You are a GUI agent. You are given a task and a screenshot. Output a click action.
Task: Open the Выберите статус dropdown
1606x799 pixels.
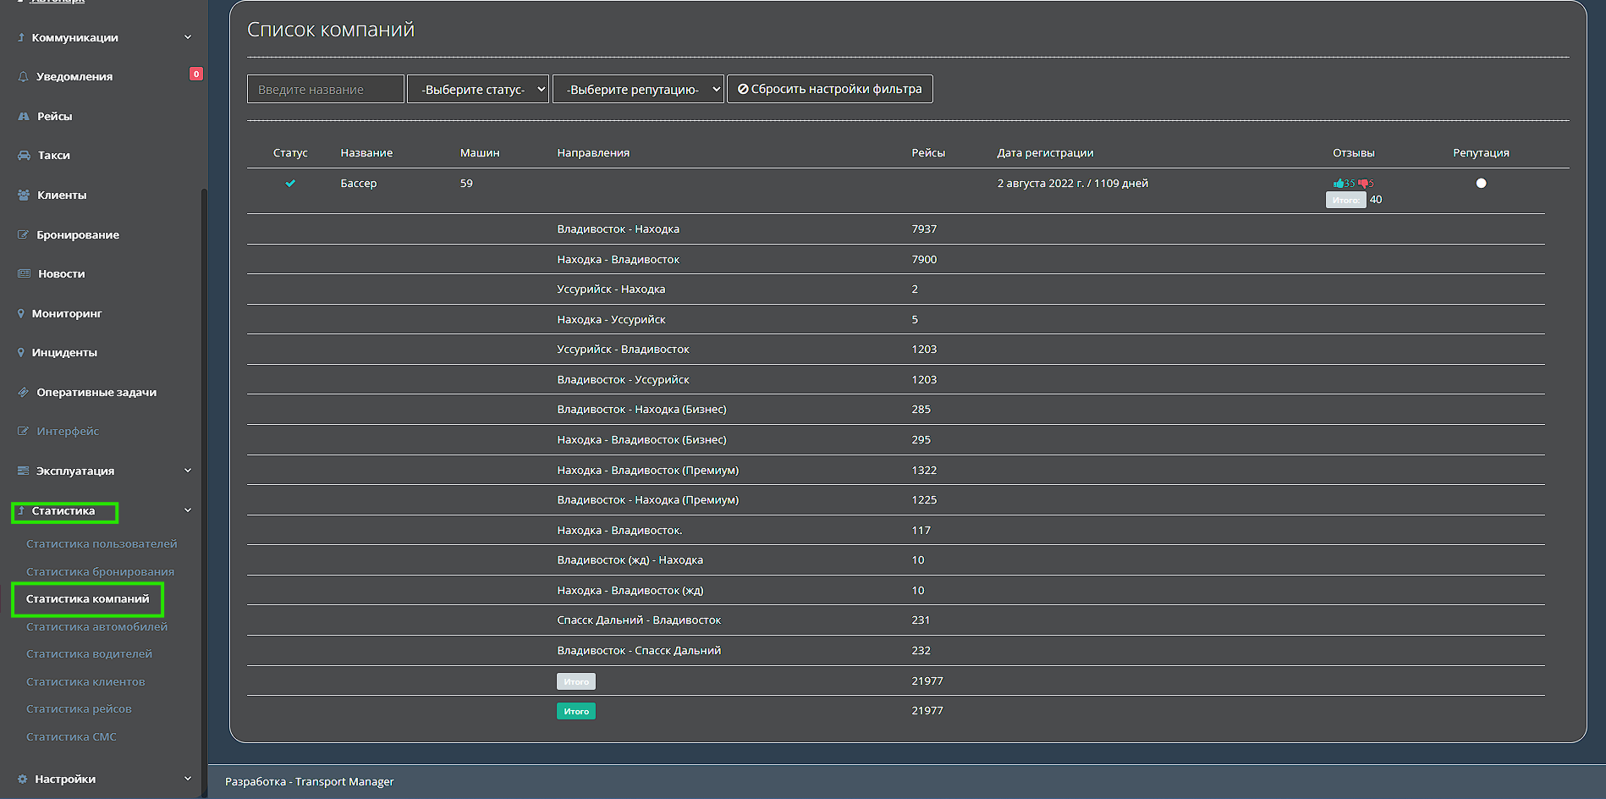click(478, 90)
